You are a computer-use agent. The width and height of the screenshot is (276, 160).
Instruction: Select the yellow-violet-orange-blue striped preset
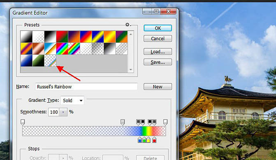26,49
